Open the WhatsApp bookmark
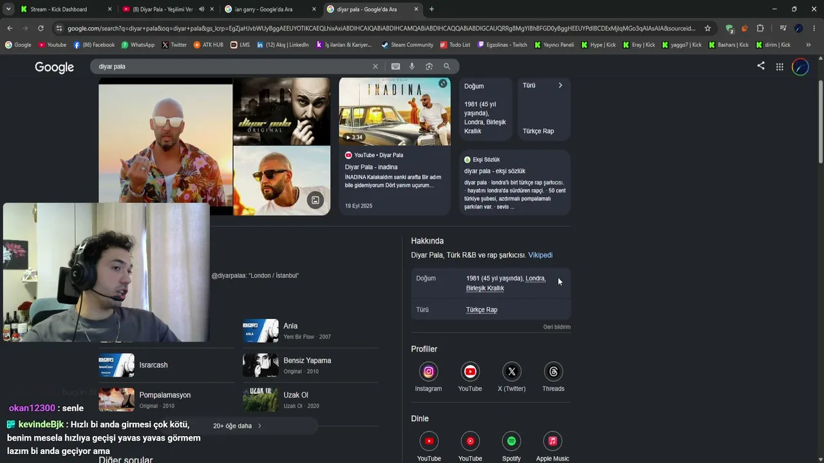This screenshot has height=463, width=824. click(138, 45)
